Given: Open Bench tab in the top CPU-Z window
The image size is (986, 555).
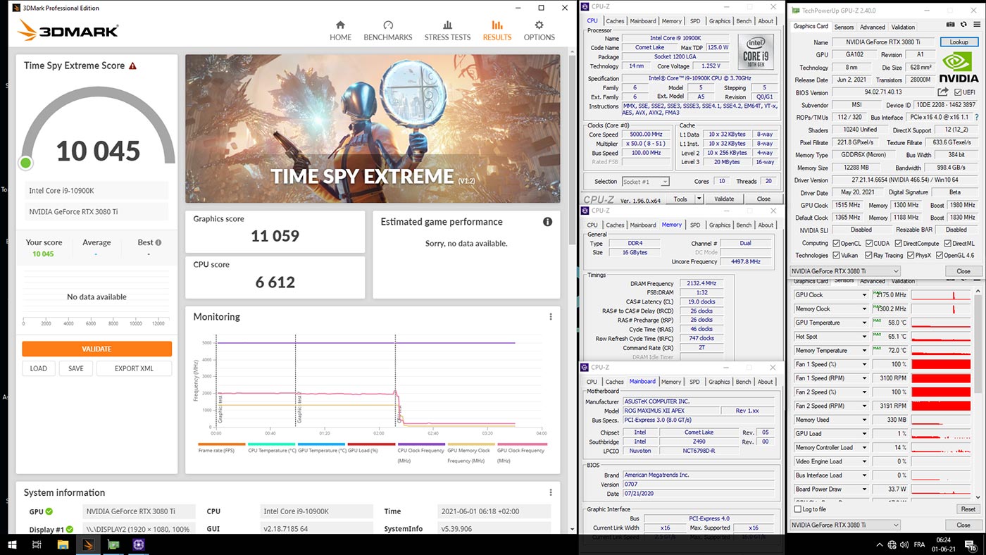Looking at the screenshot, I should [744, 21].
